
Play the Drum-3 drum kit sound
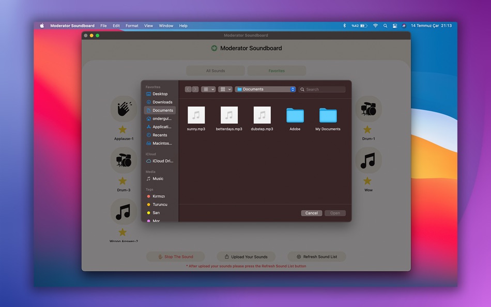[124, 160]
